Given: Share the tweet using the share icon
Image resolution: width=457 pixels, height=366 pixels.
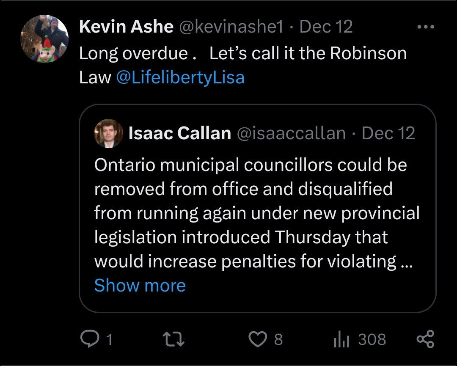Looking at the screenshot, I should [425, 339].
